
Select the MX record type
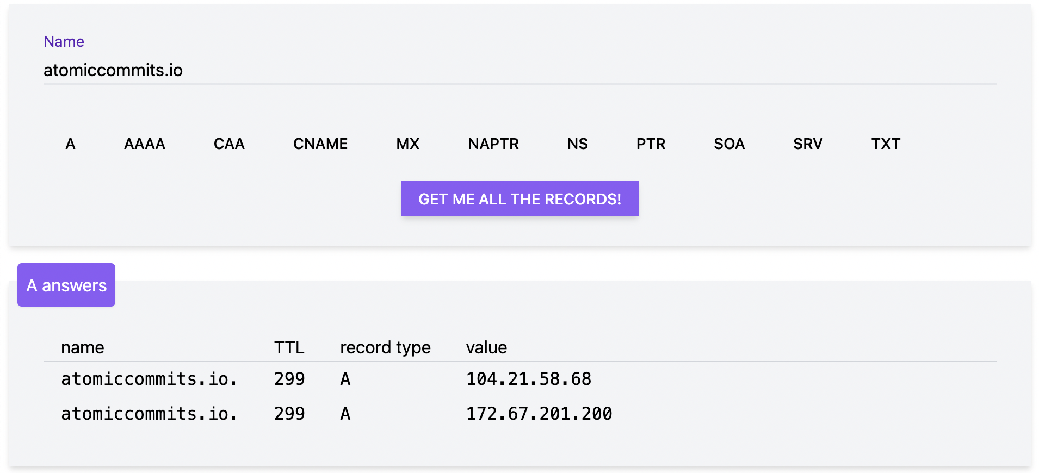click(407, 144)
